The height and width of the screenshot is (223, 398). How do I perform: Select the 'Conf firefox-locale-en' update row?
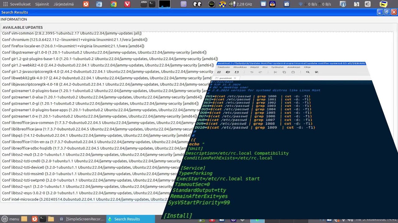pos(73,46)
